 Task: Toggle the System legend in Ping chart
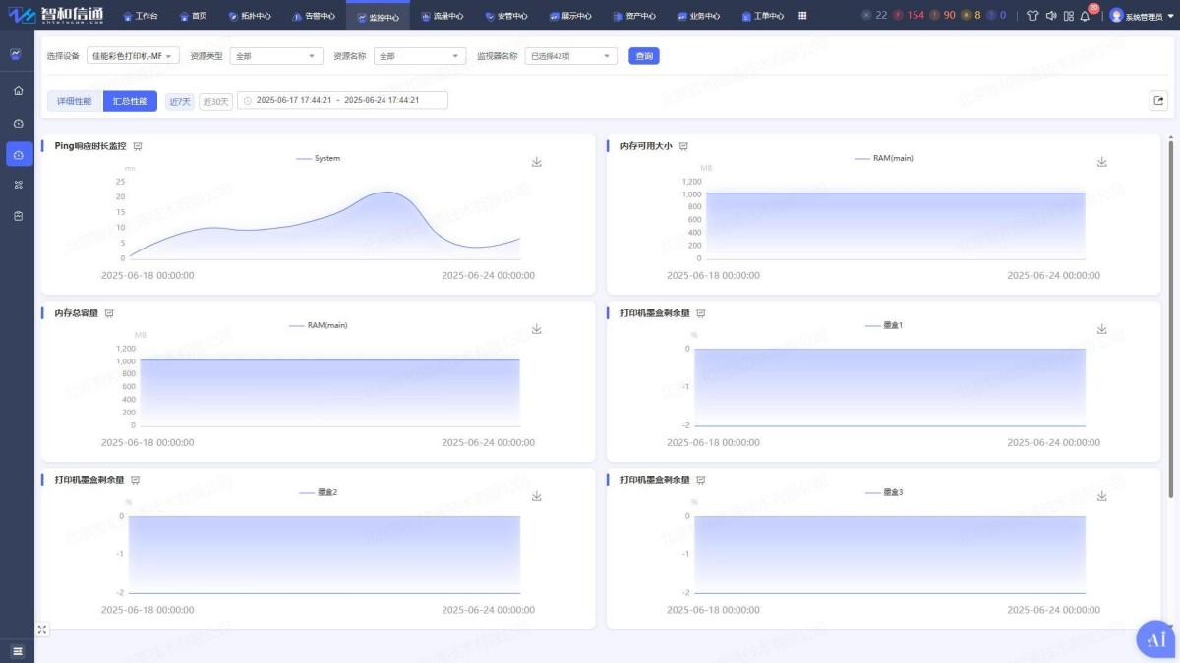318,158
